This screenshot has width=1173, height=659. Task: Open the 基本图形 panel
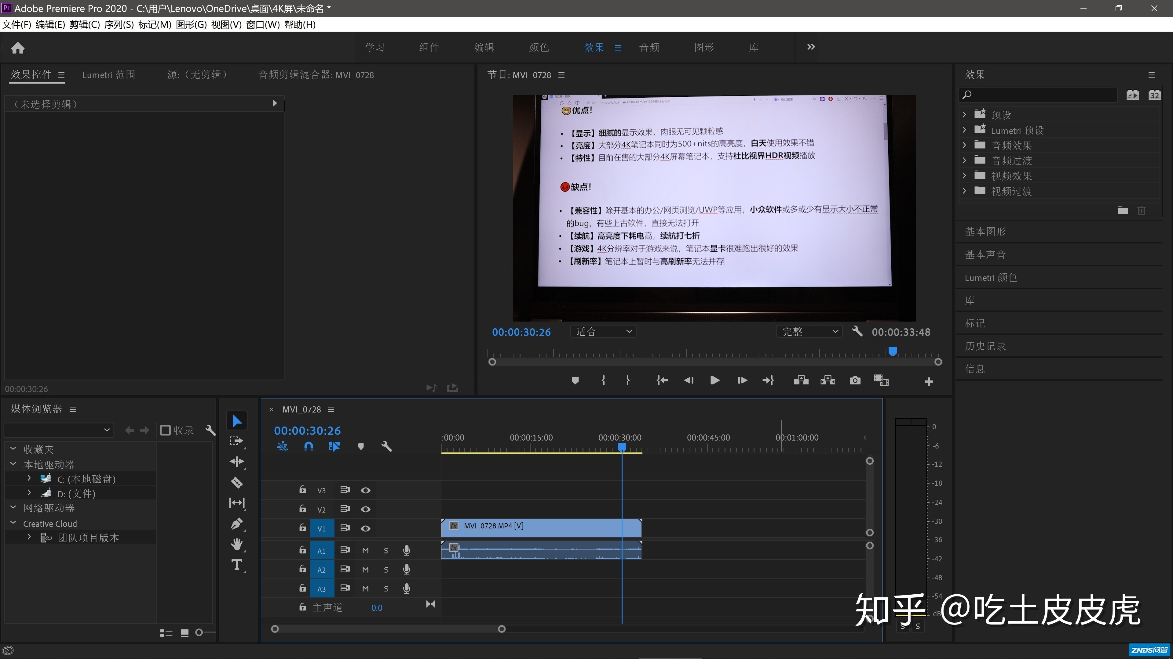point(985,232)
